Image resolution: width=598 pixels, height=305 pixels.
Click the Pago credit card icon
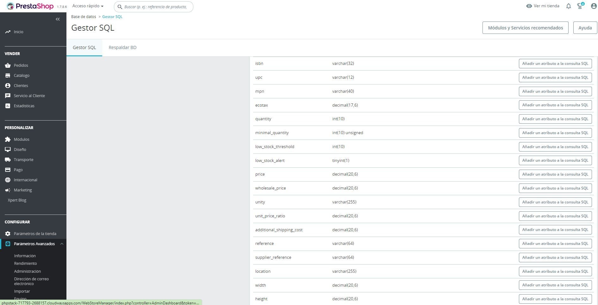(x=8, y=170)
